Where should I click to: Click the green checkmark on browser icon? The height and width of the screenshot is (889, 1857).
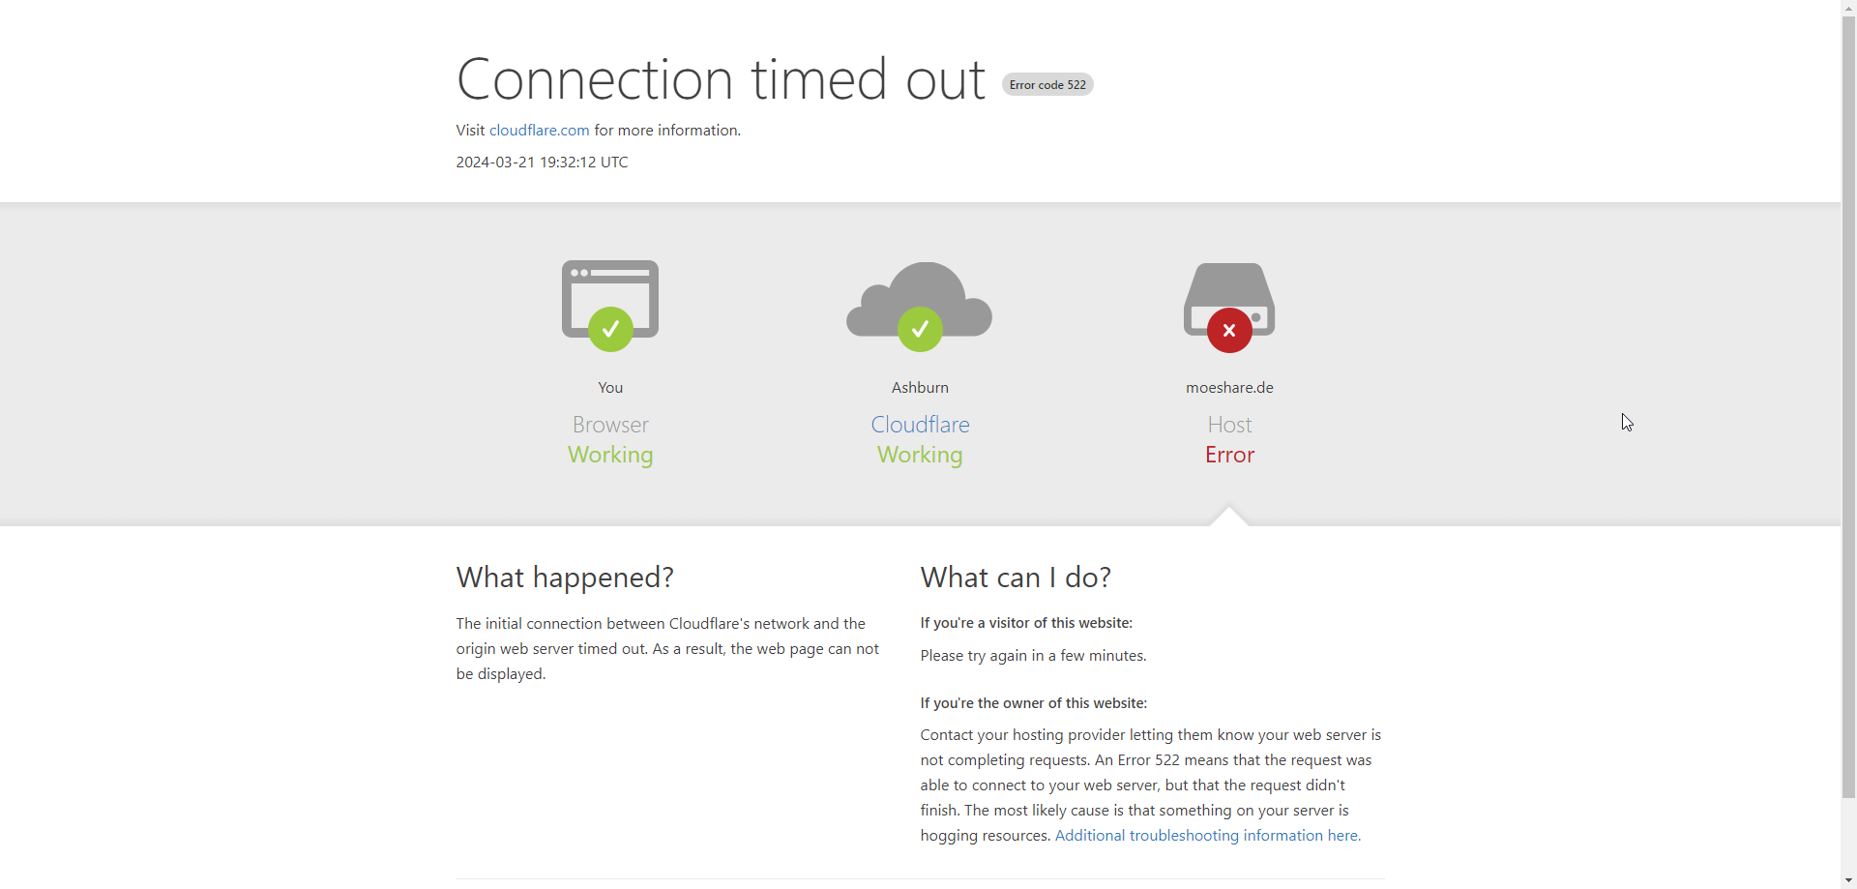click(x=610, y=330)
